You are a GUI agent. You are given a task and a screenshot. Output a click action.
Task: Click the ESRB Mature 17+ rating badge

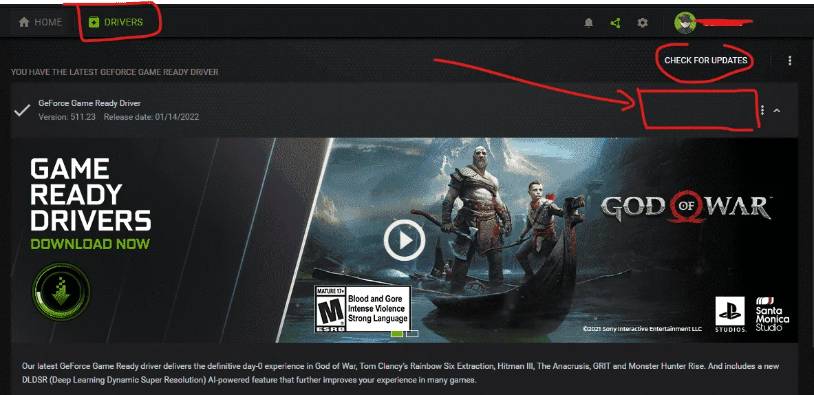(x=363, y=310)
